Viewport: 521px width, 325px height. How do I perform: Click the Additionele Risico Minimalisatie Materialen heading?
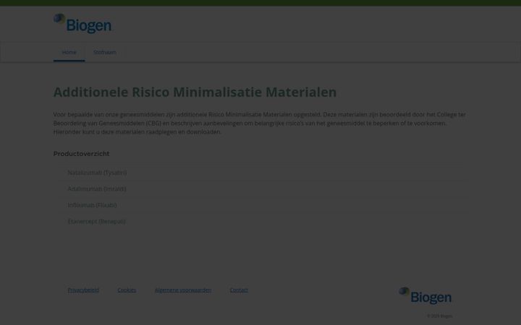[x=195, y=92]
